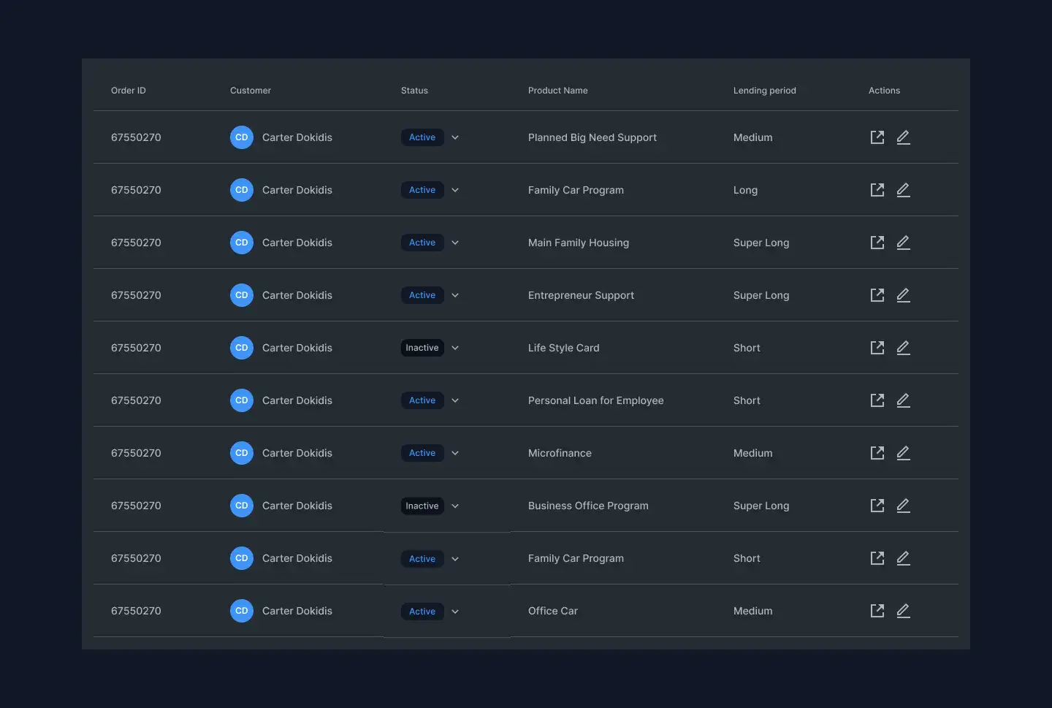
Task: Open Life Style Card order externally
Action: pos(877,348)
